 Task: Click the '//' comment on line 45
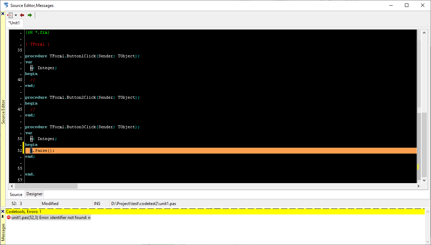click(33, 109)
